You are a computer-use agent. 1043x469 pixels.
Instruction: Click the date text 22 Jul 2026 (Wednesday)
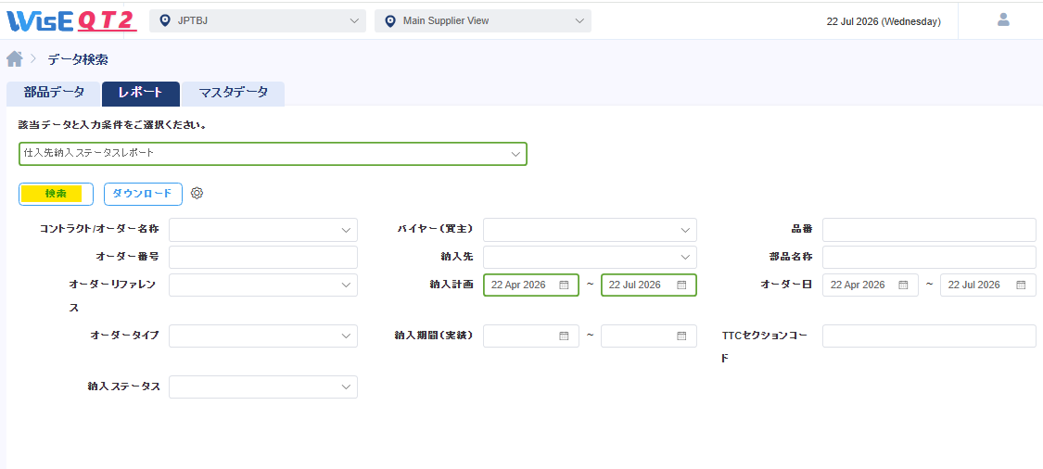point(884,21)
